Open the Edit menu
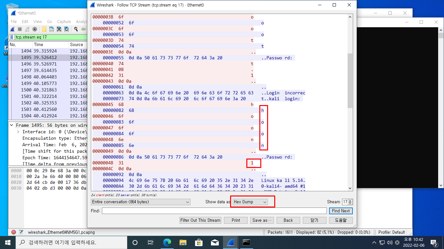The width and height of the screenshot is (444, 249). tap(25, 21)
